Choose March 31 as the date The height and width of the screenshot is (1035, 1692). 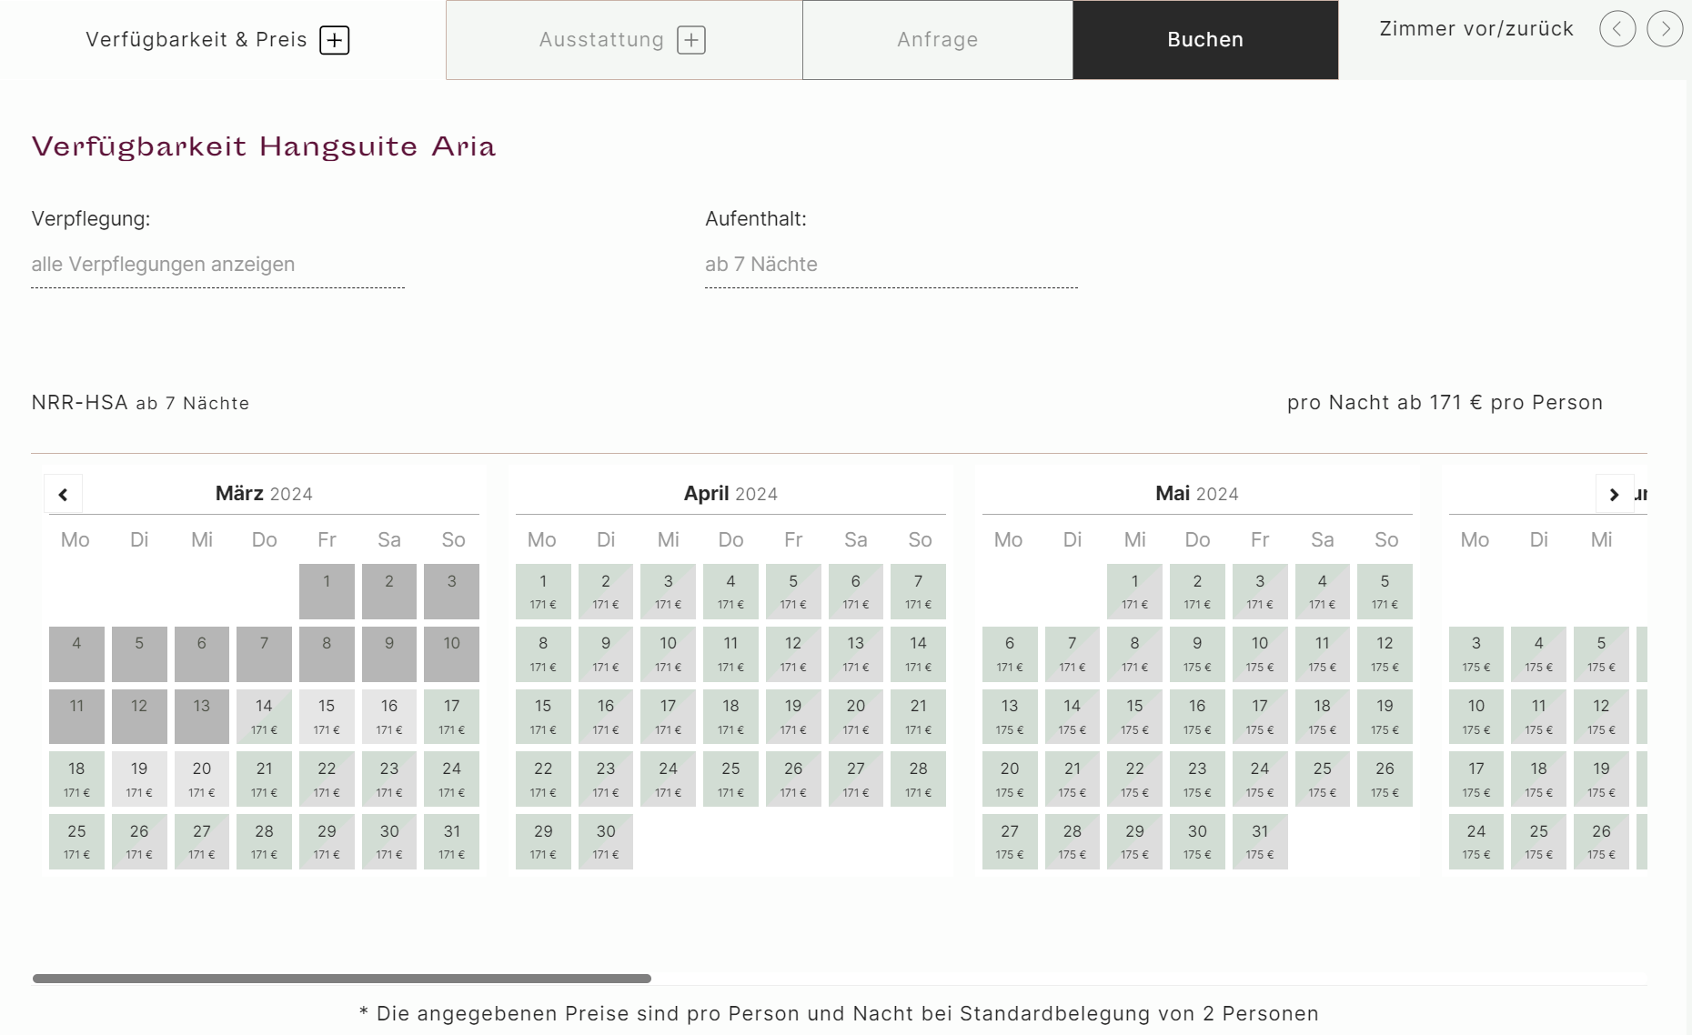pos(451,841)
